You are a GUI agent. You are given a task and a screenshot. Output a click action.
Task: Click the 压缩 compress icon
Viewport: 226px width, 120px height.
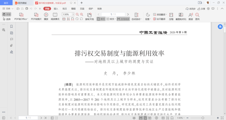click(x=171, y=15)
